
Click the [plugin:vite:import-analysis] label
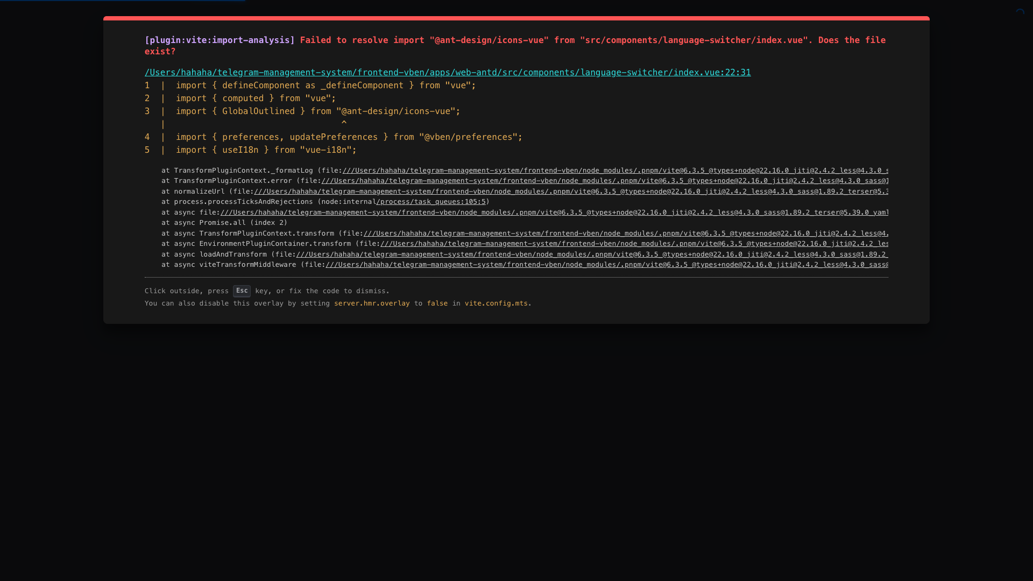point(220,40)
